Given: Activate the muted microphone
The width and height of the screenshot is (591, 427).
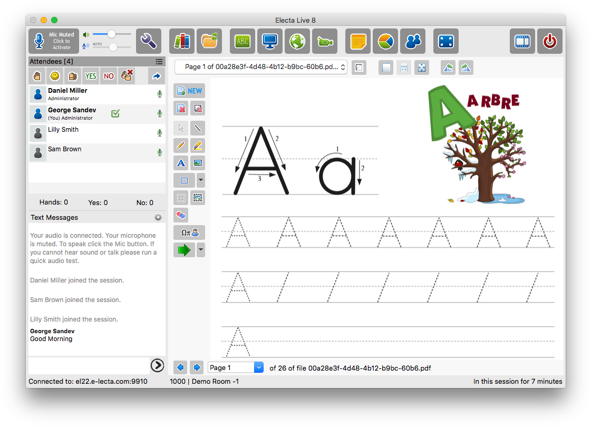Looking at the screenshot, I should pos(54,41).
